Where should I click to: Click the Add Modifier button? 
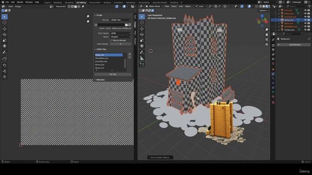pyautogui.click(x=293, y=45)
